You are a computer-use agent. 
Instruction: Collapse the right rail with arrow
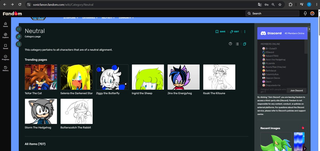coord(309,29)
